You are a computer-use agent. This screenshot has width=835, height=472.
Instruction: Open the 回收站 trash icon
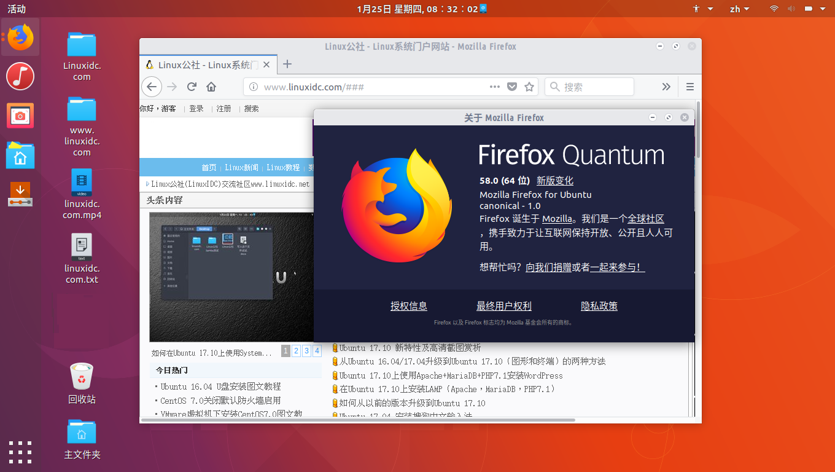point(82,383)
